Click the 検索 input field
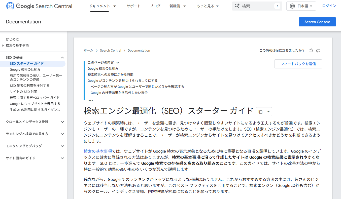This screenshot has height=199, width=341. (257, 6)
